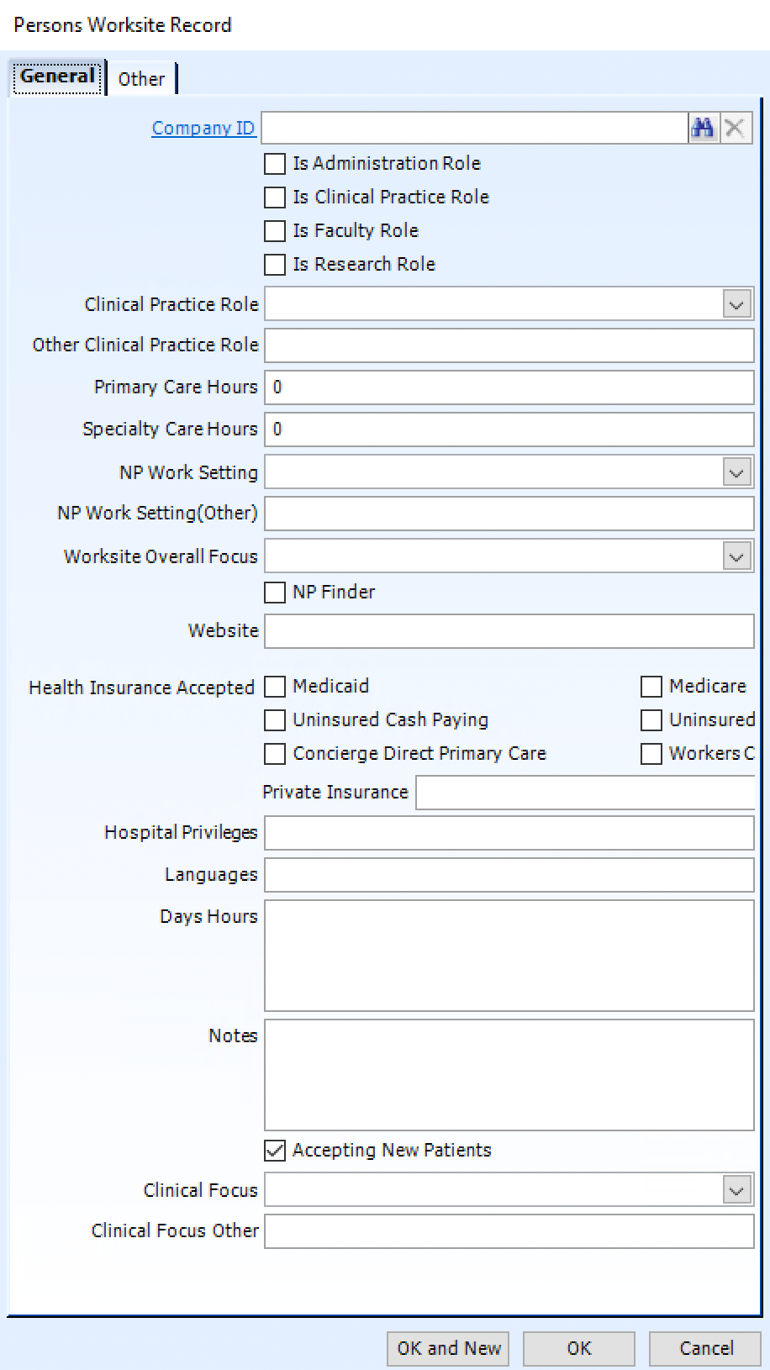Click inside the Days Hours text area
This screenshot has height=1370, width=770.
coord(509,956)
